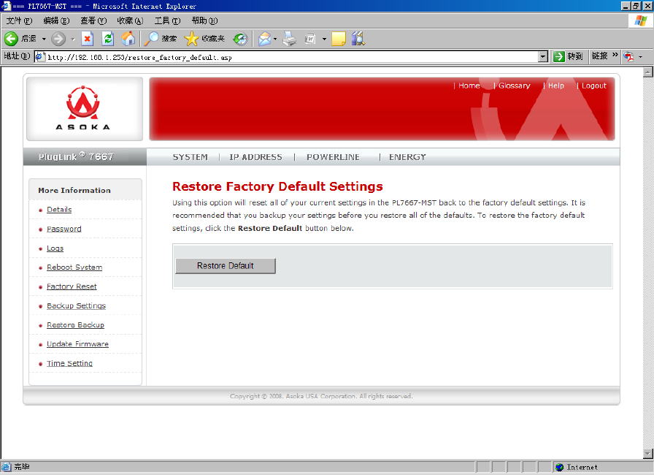Click the Restore Factory Default Settings heading
This screenshot has width=654, height=475.
coord(278,186)
